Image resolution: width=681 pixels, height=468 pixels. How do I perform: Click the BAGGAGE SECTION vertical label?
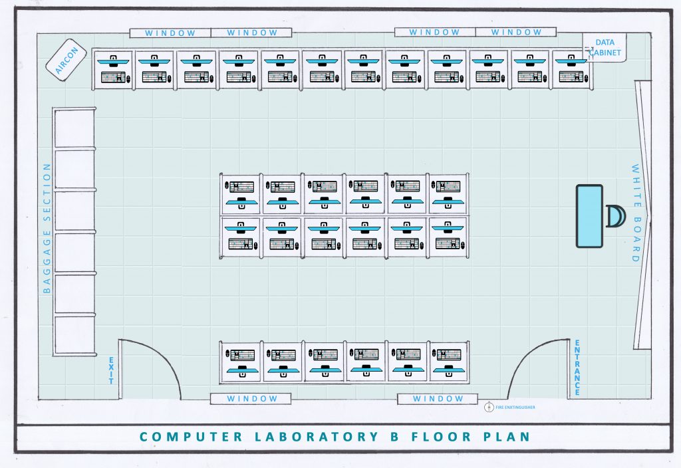[47, 229]
